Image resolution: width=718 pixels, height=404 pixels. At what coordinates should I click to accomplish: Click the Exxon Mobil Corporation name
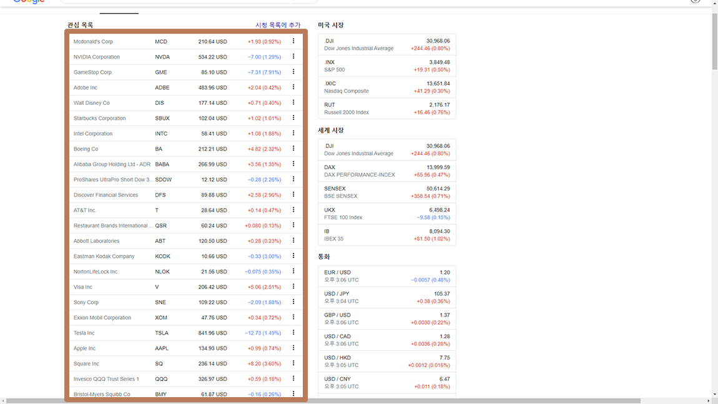[x=102, y=317]
